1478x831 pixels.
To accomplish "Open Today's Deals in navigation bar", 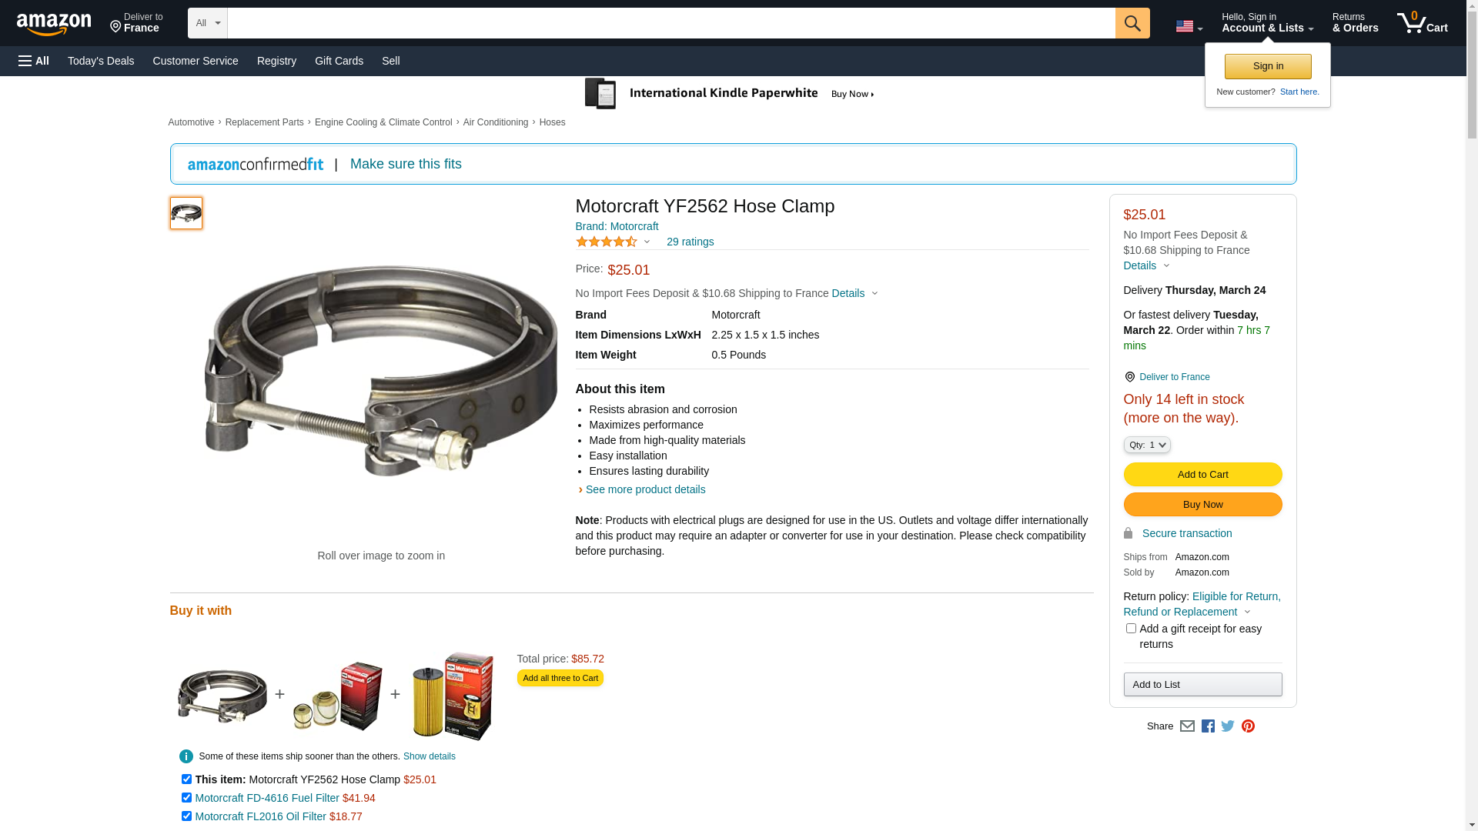I will coord(101,61).
